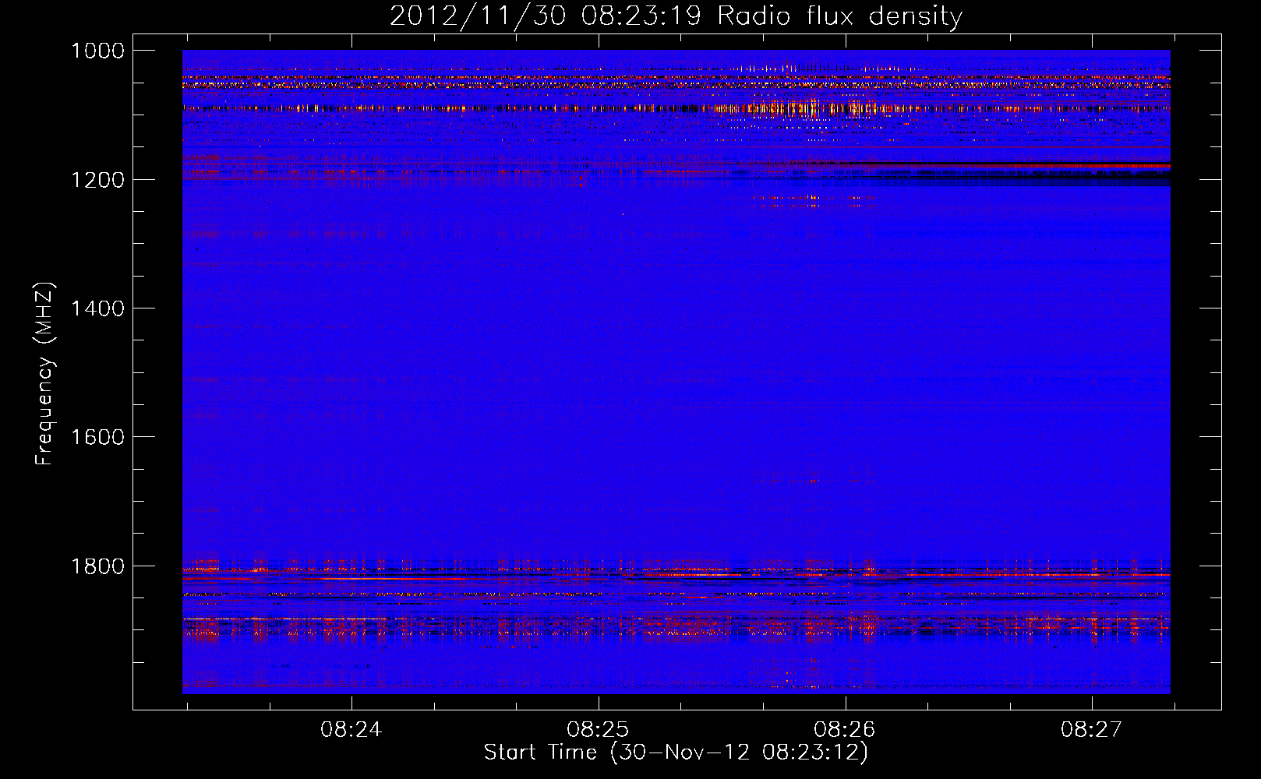
Task: Click the 1600 frequency tick label
Action: tap(98, 437)
